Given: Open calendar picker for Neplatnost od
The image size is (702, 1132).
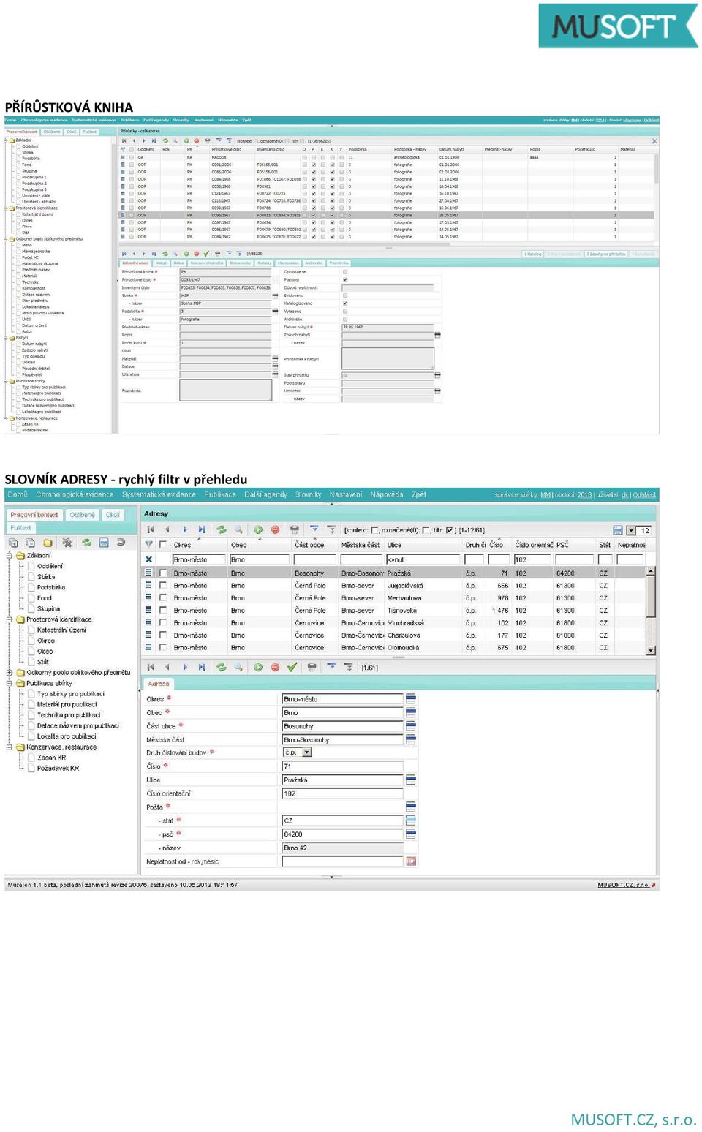Looking at the screenshot, I should (411, 861).
